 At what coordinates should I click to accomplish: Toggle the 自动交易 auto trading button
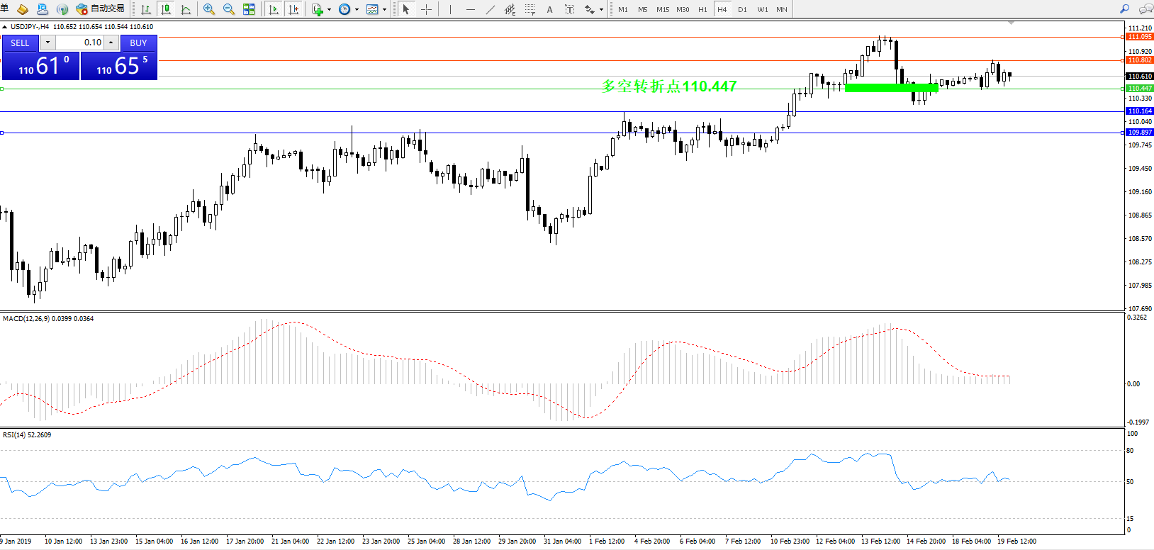coord(100,9)
